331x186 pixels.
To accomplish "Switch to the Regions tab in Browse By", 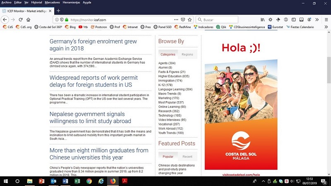I will click(187, 54).
